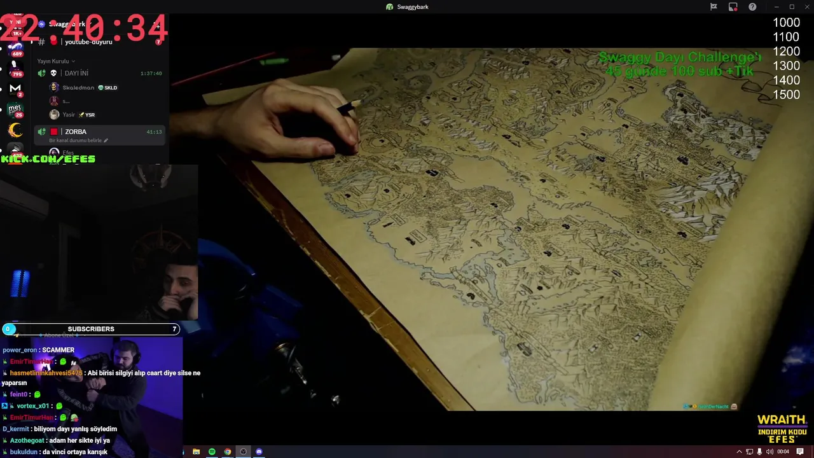
Task: Open the server with 689 badge
Action: tap(15, 48)
